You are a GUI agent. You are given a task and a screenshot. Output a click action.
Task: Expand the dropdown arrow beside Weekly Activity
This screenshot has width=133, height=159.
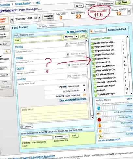coord(129,11)
